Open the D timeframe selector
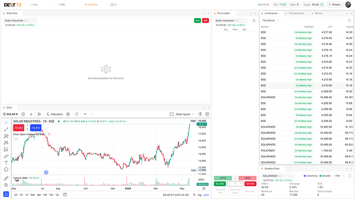 click(x=31, y=114)
